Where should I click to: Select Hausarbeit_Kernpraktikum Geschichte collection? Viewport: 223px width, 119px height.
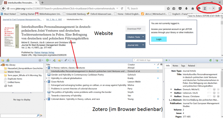click(23, 68)
